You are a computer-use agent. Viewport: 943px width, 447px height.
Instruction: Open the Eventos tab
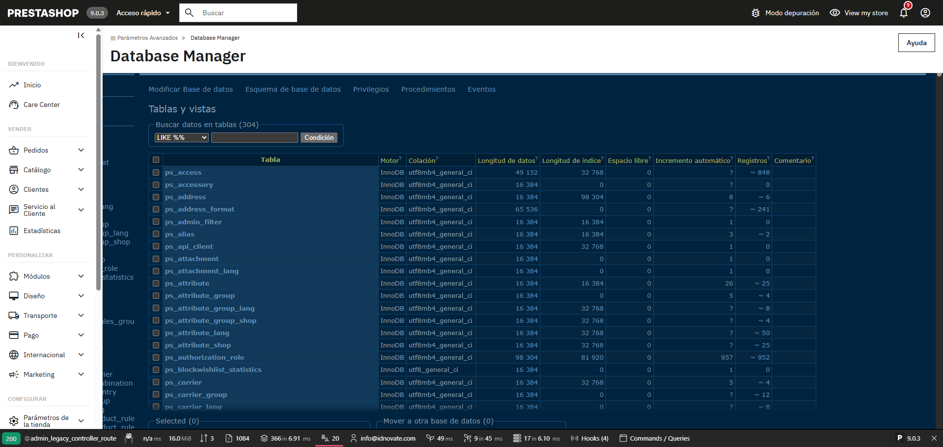481,89
